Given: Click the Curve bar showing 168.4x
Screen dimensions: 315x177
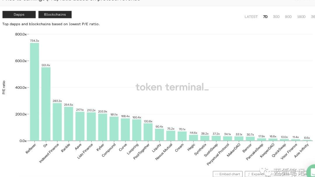Looking at the screenshot, I should (125, 129).
